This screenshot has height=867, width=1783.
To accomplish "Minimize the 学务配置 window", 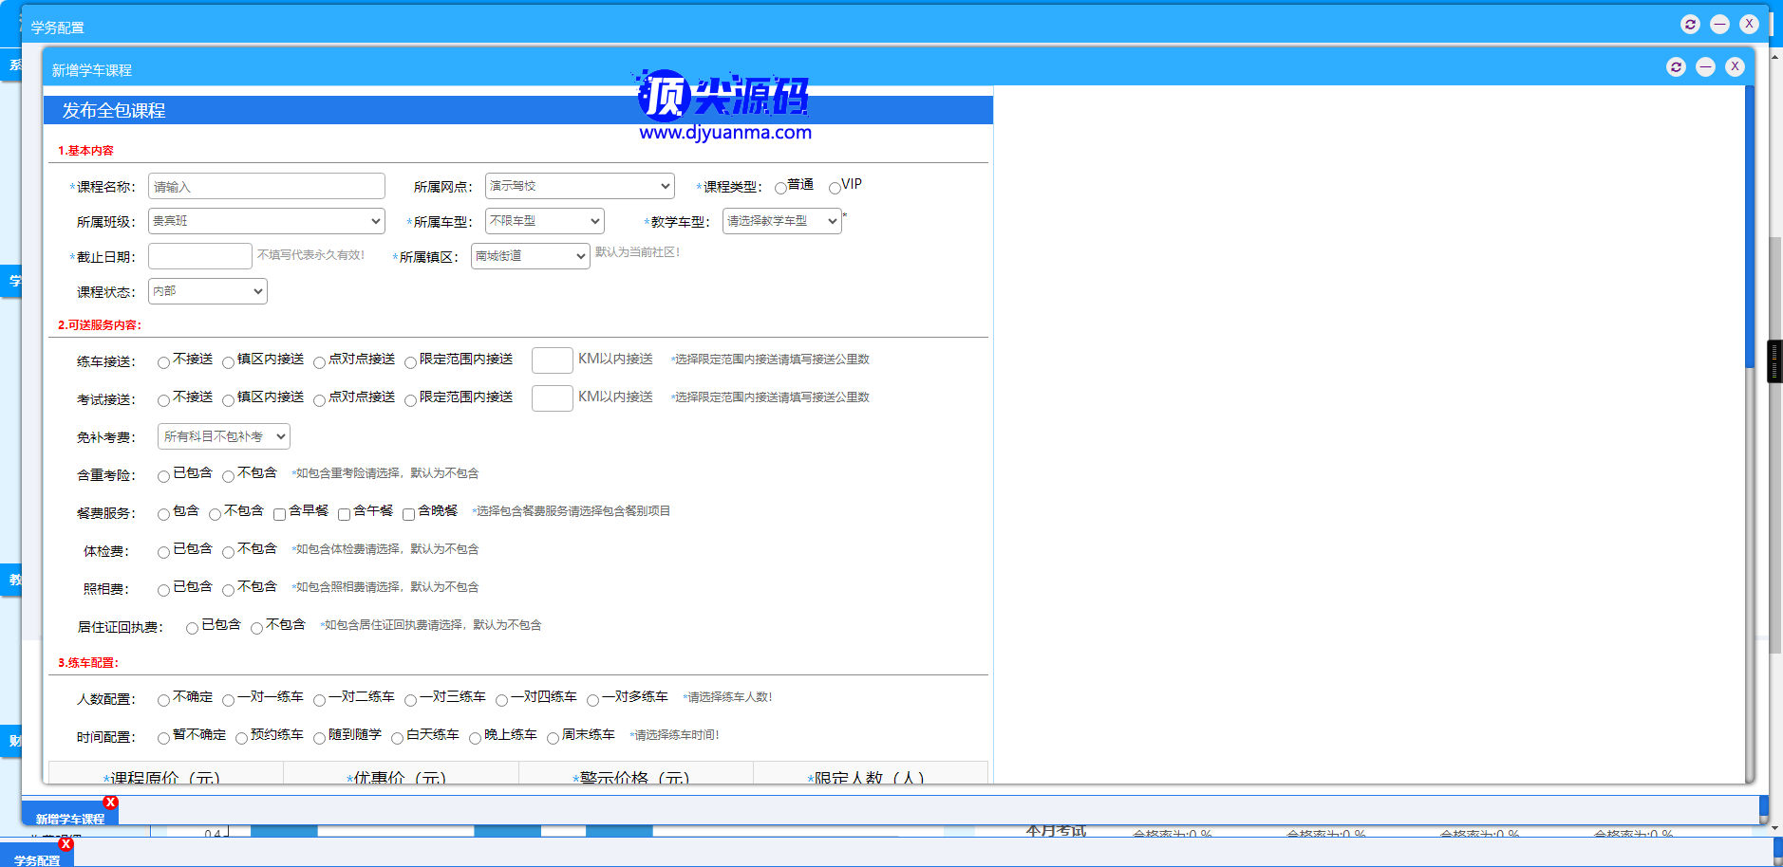I will click(1719, 25).
